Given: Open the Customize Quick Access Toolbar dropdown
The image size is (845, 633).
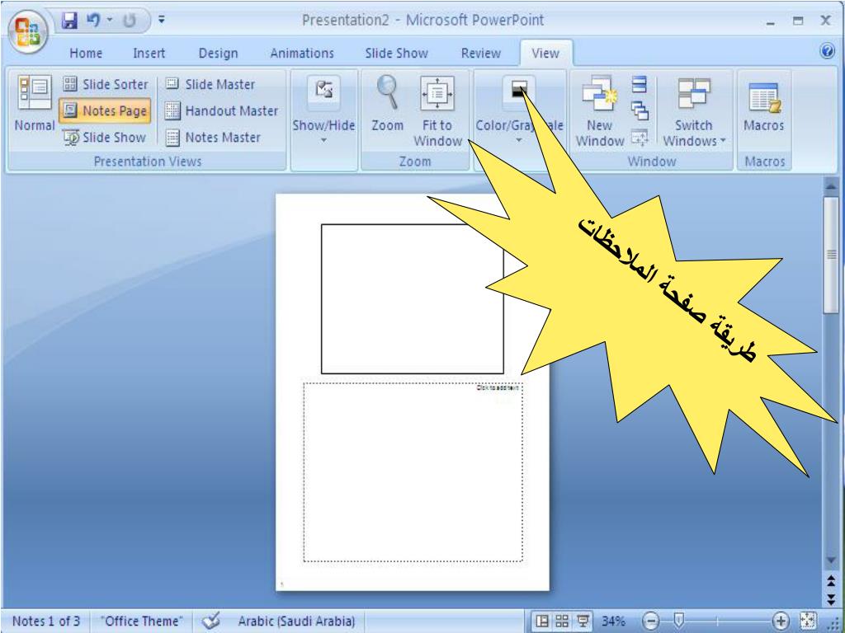Looking at the screenshot, I should point(161,20).
